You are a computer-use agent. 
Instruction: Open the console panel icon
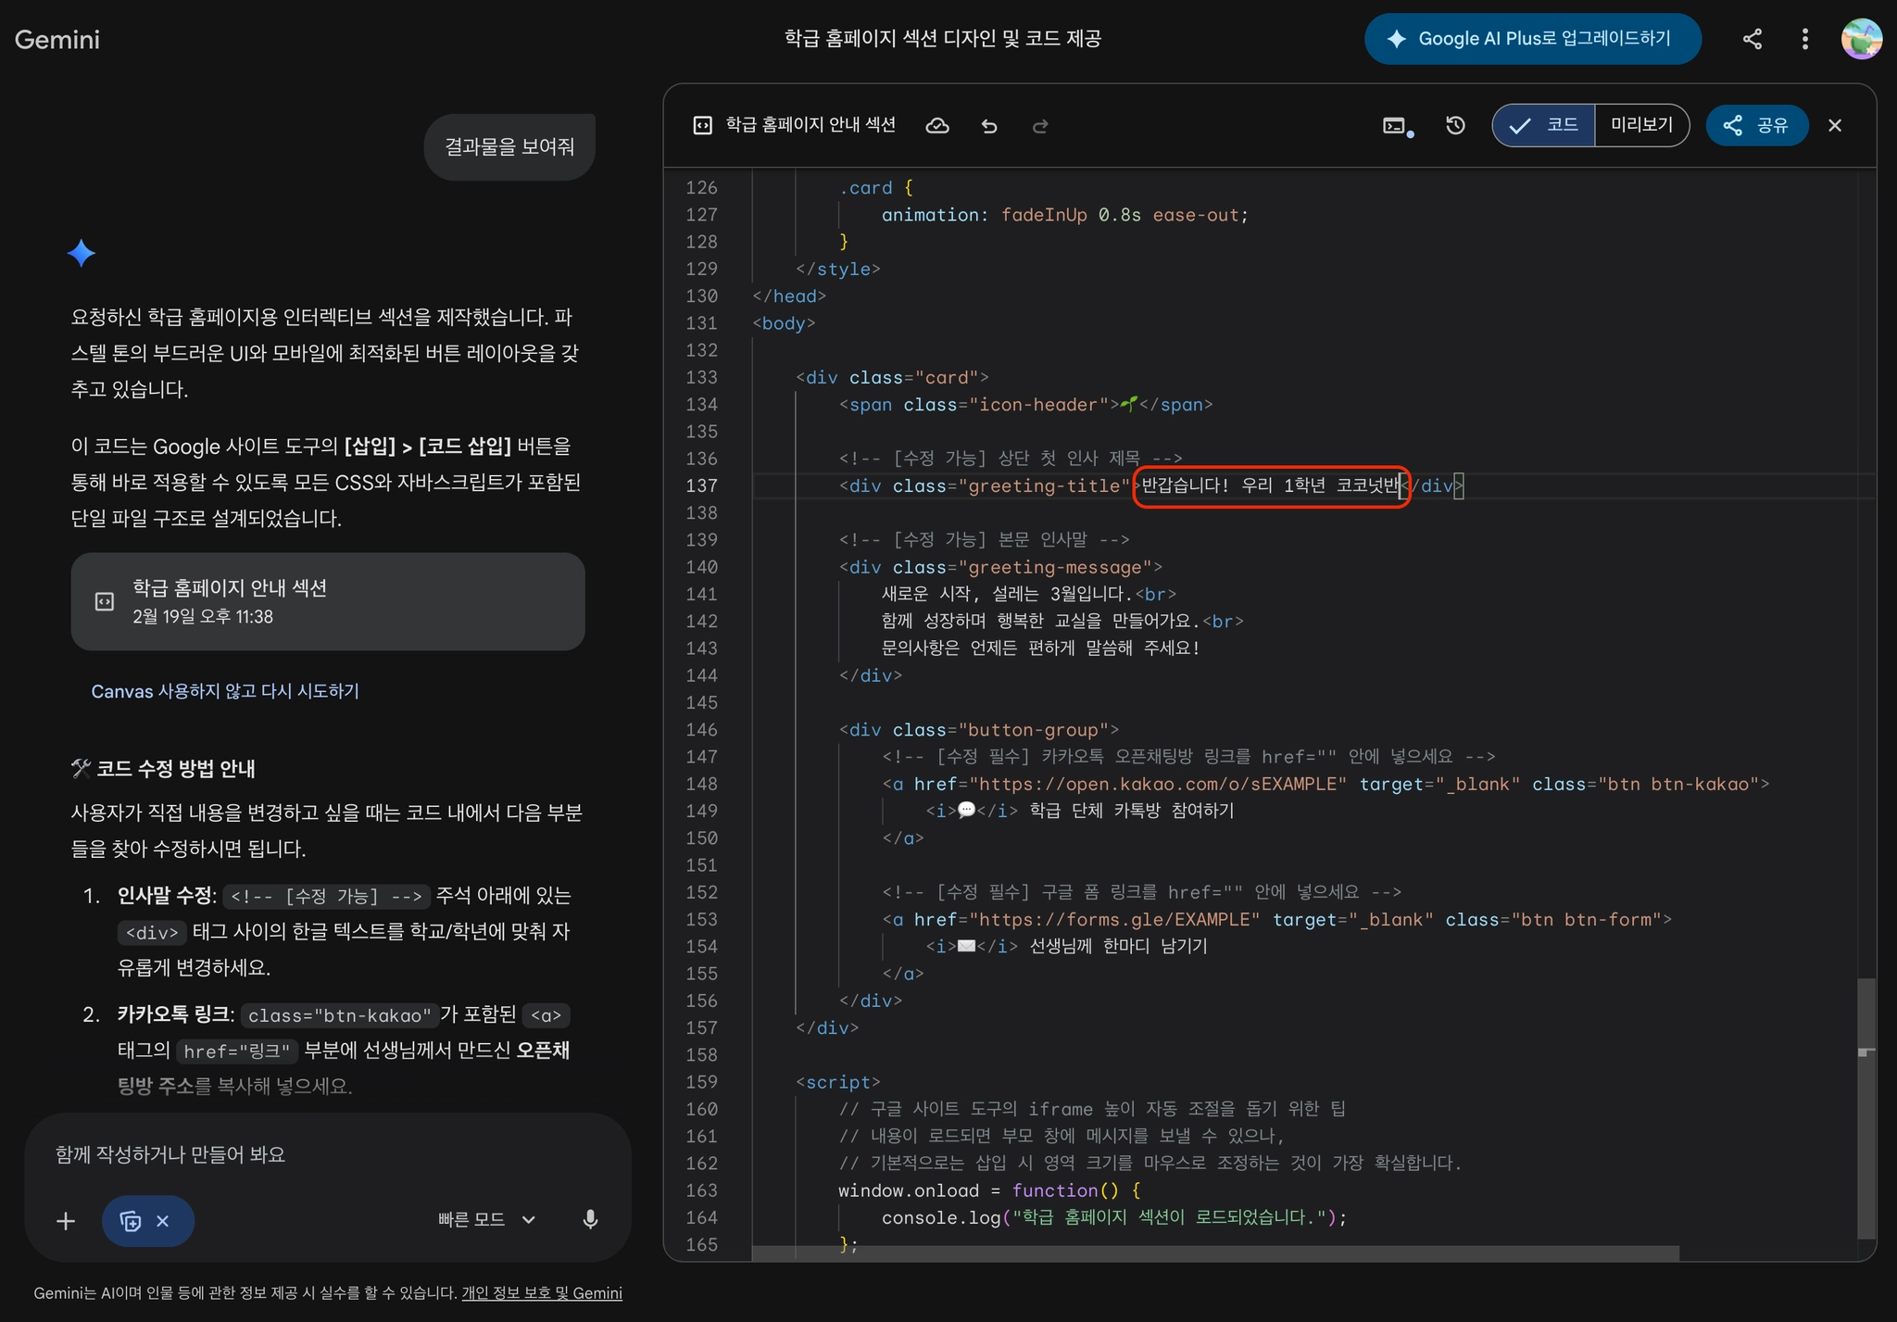(1396, 126)
